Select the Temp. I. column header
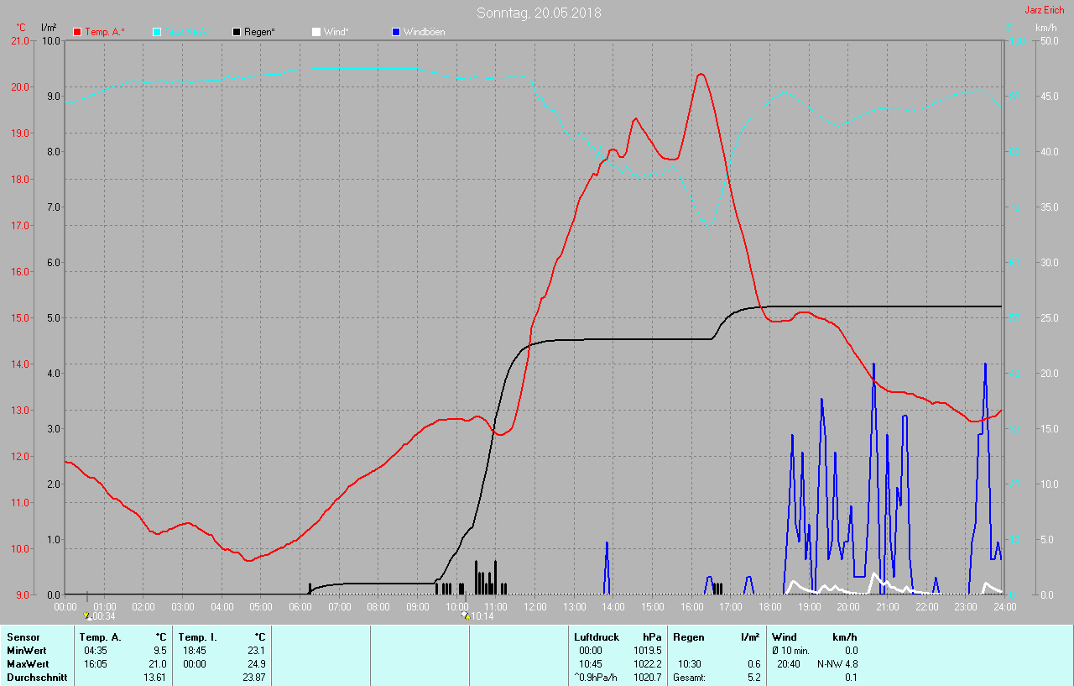The width and height of the screenshot is (1074, 686). tap(197, 637)
